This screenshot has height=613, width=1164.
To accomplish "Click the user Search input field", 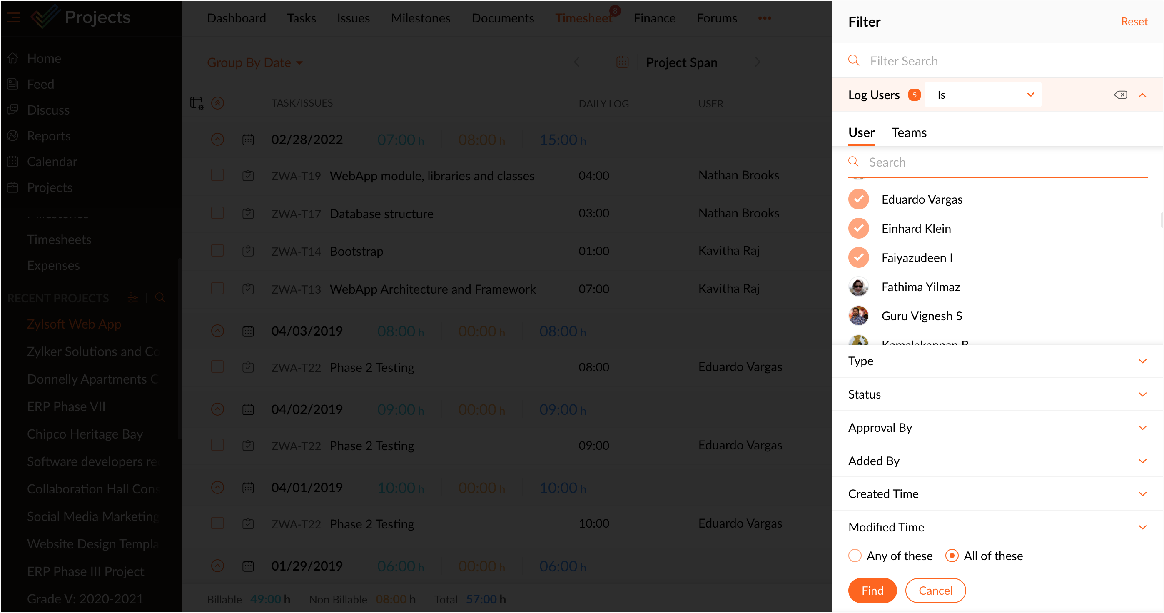I will (x=997, y=162).
